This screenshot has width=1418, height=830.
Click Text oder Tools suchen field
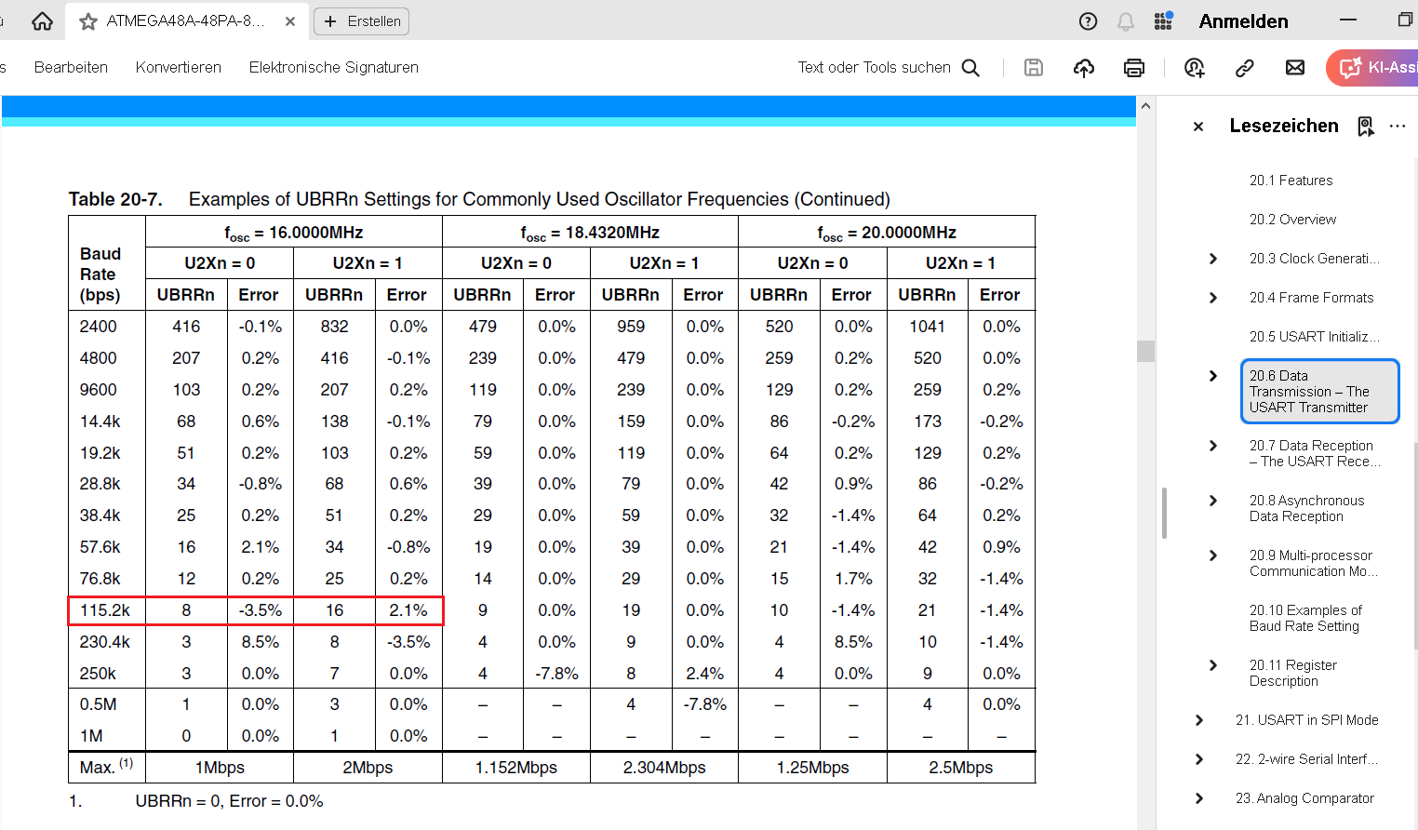[x=874, y=67]
